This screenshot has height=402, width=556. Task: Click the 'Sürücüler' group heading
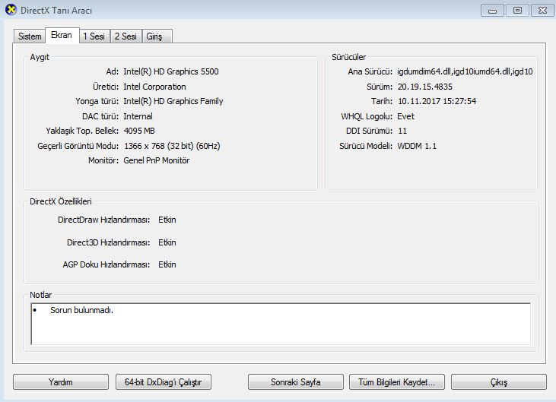coord(348,57)
